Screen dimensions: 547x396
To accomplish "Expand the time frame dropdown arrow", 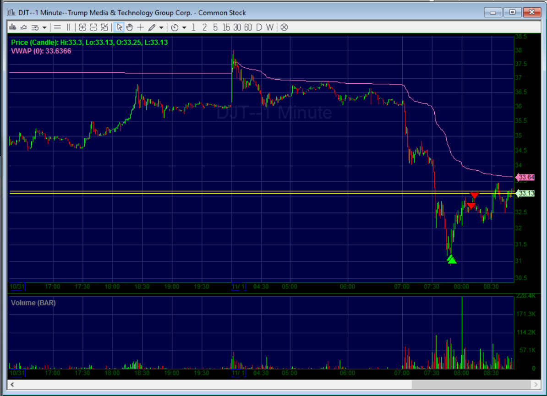I will click(184, 27).
